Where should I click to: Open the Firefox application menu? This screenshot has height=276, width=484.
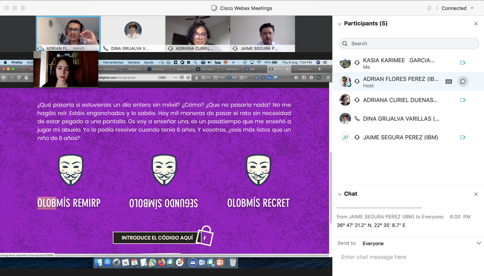pyautogui.click(x=17, y=62)
